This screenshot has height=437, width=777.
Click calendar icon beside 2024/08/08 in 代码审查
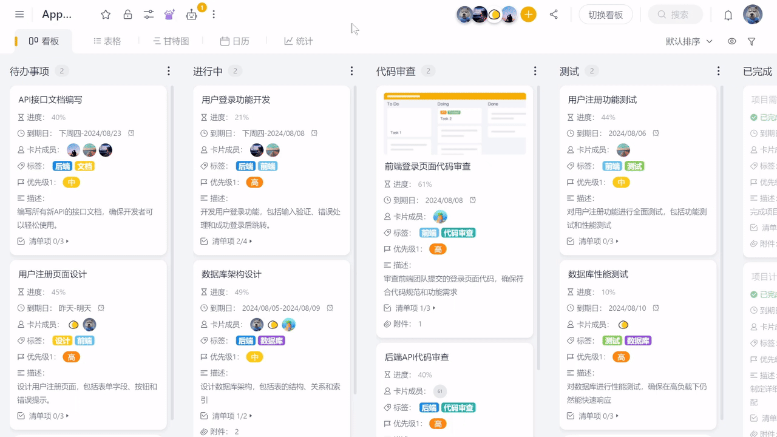pos(472,200)
